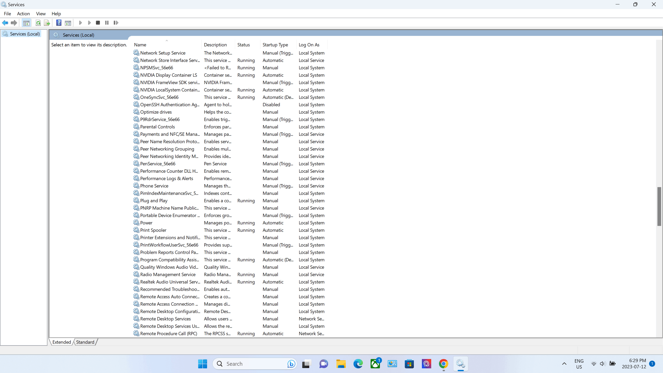Screen dimensions: 663x373
Task: Switch to the Standard tab
Action: 85,342
